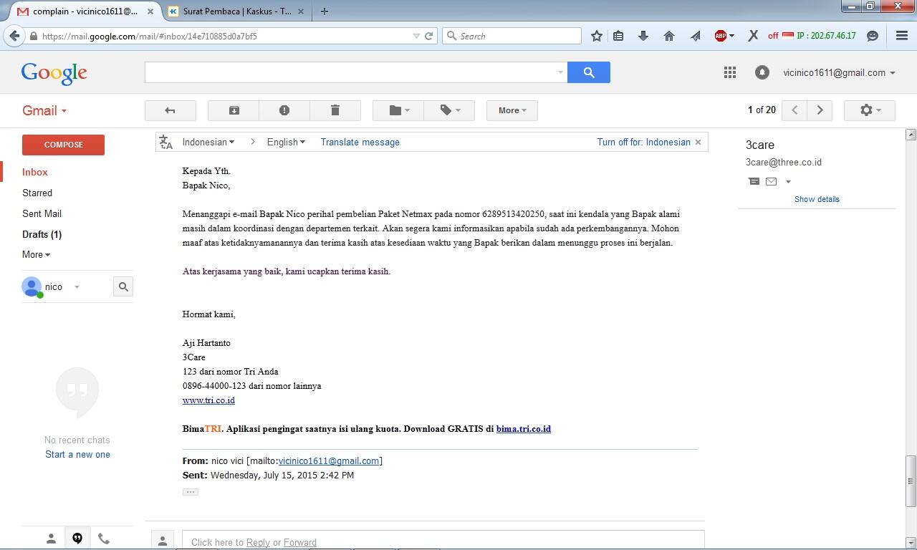Open the Google apps grid

pyautogui.click(x=730, y=72)
